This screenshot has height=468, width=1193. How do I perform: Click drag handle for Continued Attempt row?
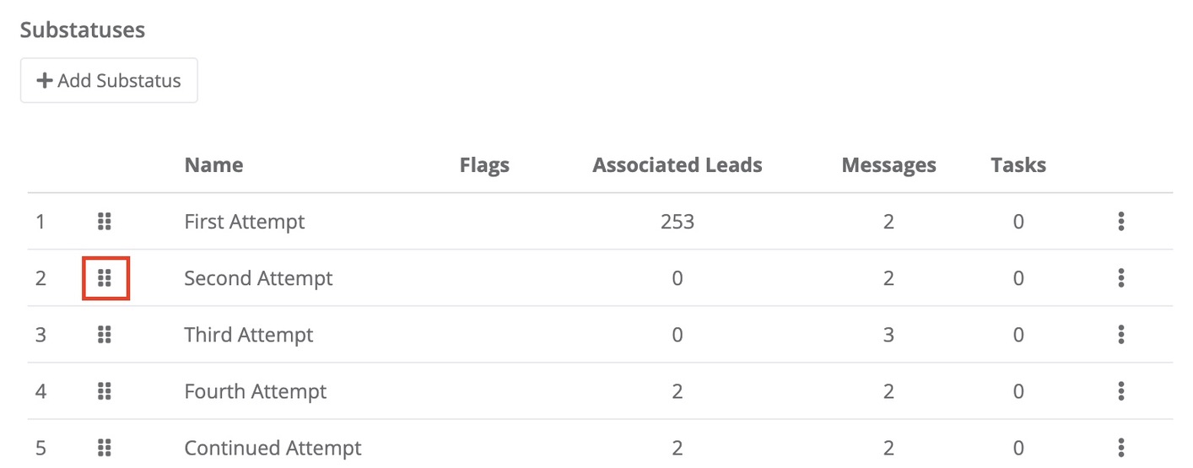[x=105, y=447]
